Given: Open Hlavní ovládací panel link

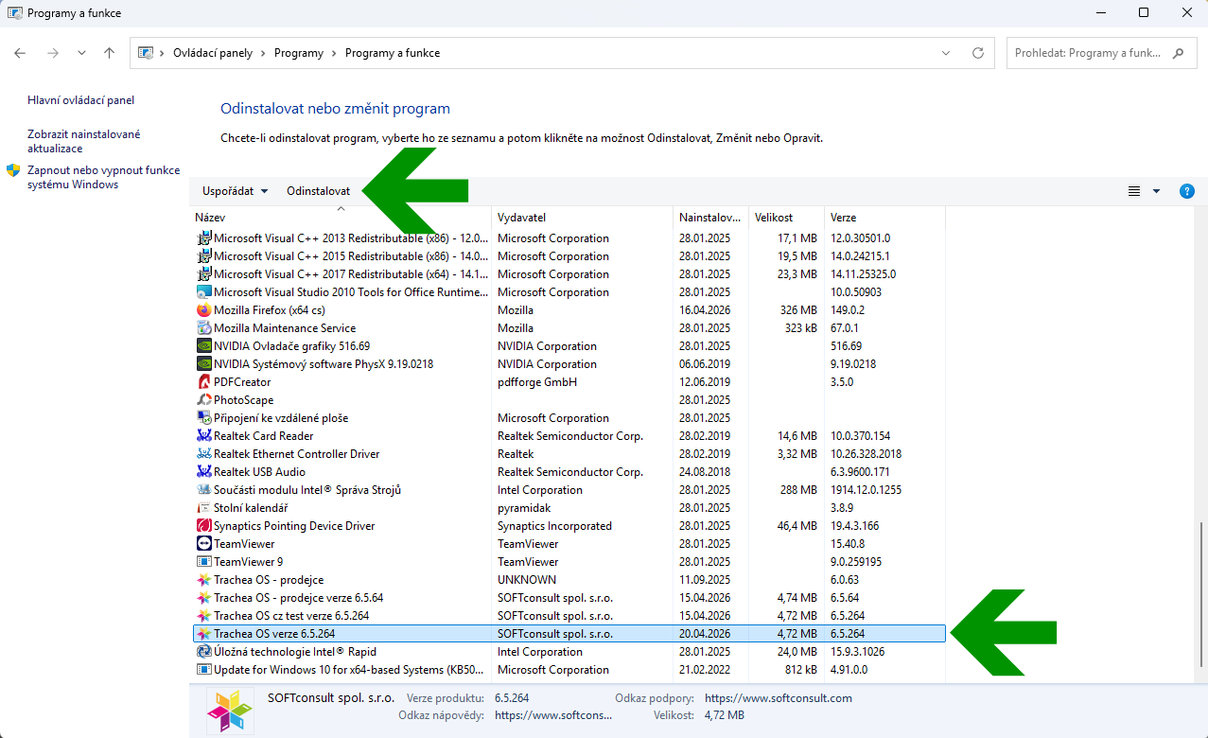Looking at the screenshot, I should coord(80,100).
